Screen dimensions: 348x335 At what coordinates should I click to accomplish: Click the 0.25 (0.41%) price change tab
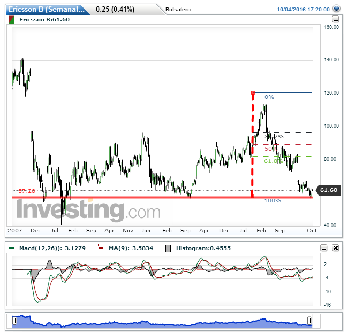115,10
